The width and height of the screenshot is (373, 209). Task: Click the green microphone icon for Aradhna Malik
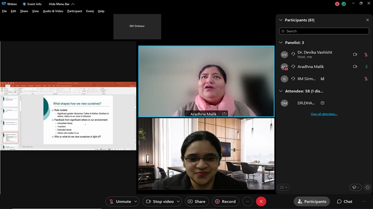(366, 66)
